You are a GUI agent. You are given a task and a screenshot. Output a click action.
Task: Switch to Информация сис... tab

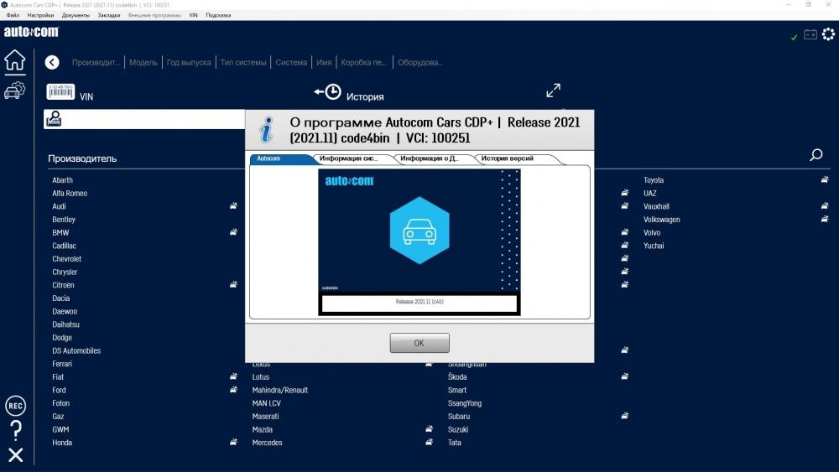pos(349,158)
